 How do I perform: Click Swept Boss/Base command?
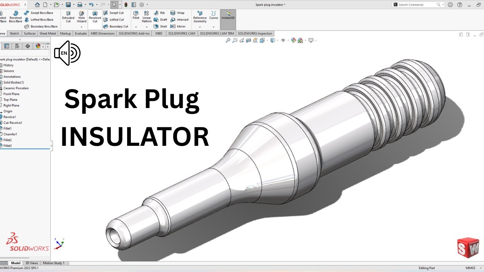tap(39, 13)
